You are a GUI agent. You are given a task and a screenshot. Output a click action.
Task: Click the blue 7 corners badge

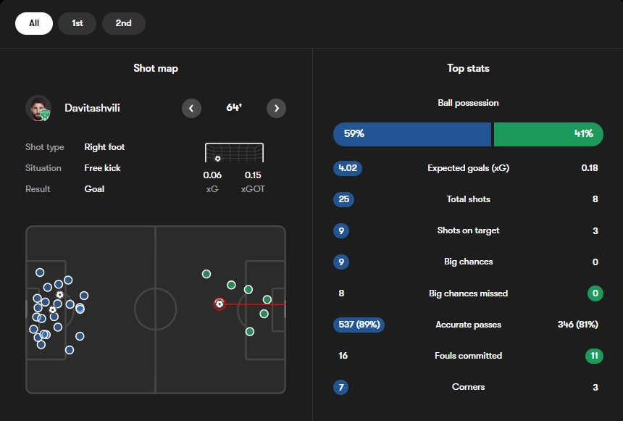pos(341,387)
